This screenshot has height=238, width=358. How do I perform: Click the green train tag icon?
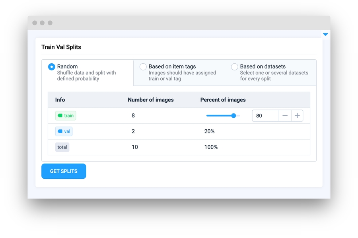(60, 116)
